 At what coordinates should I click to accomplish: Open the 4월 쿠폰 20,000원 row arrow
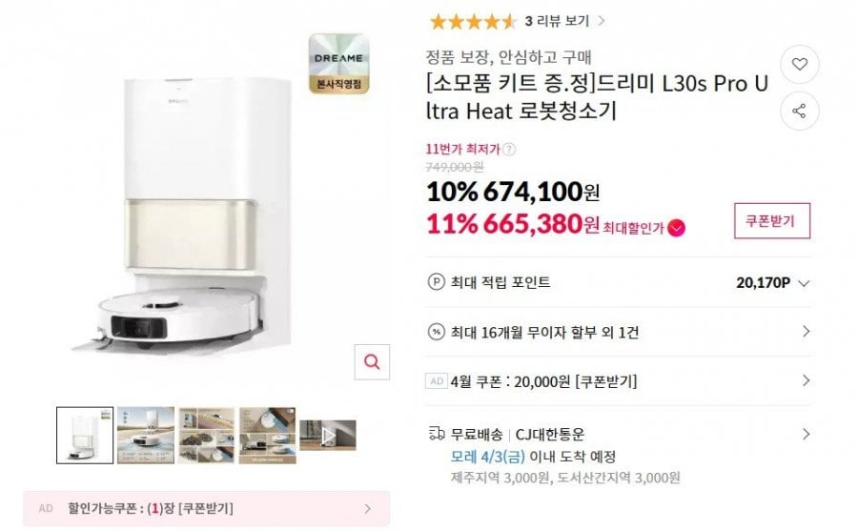806,381
